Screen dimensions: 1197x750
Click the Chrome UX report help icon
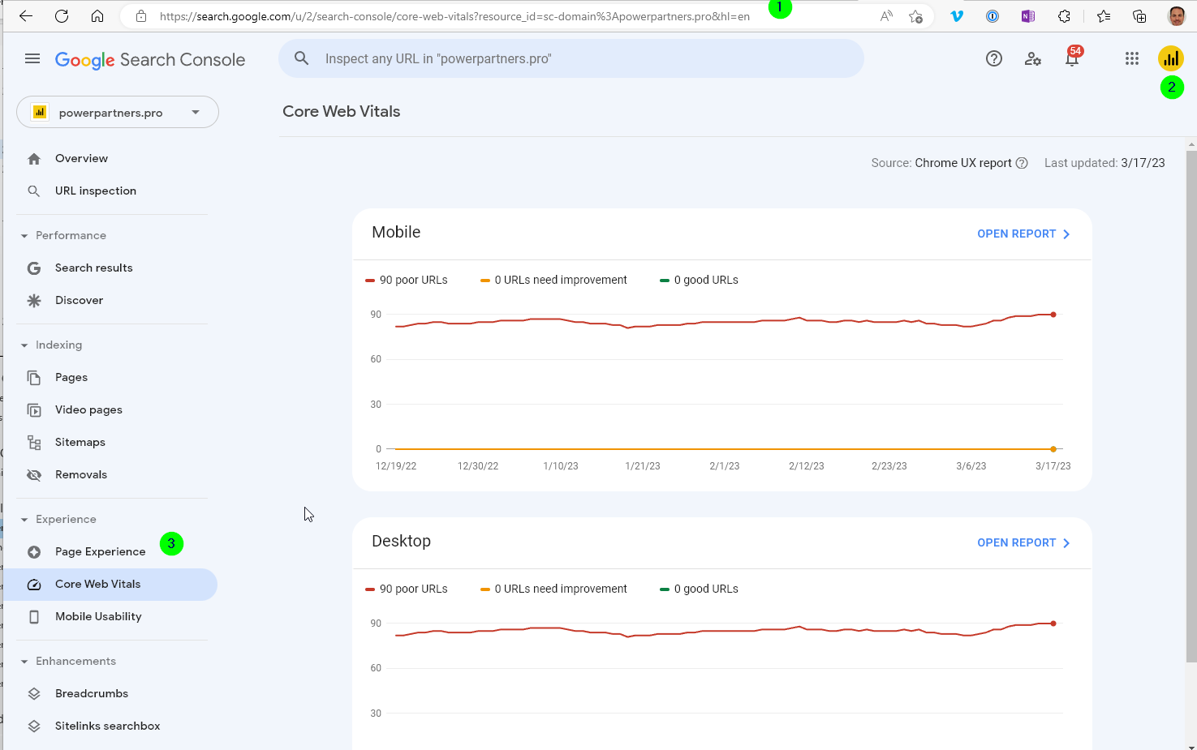click(x=1022, y=163)
